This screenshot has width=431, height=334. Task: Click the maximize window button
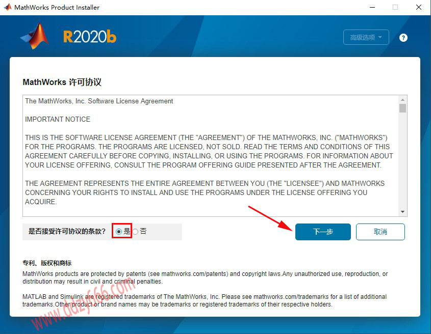395,8
